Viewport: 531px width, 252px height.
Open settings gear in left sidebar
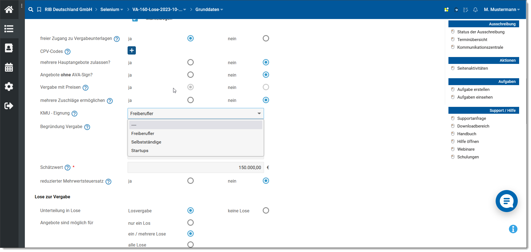coord(9,86)
